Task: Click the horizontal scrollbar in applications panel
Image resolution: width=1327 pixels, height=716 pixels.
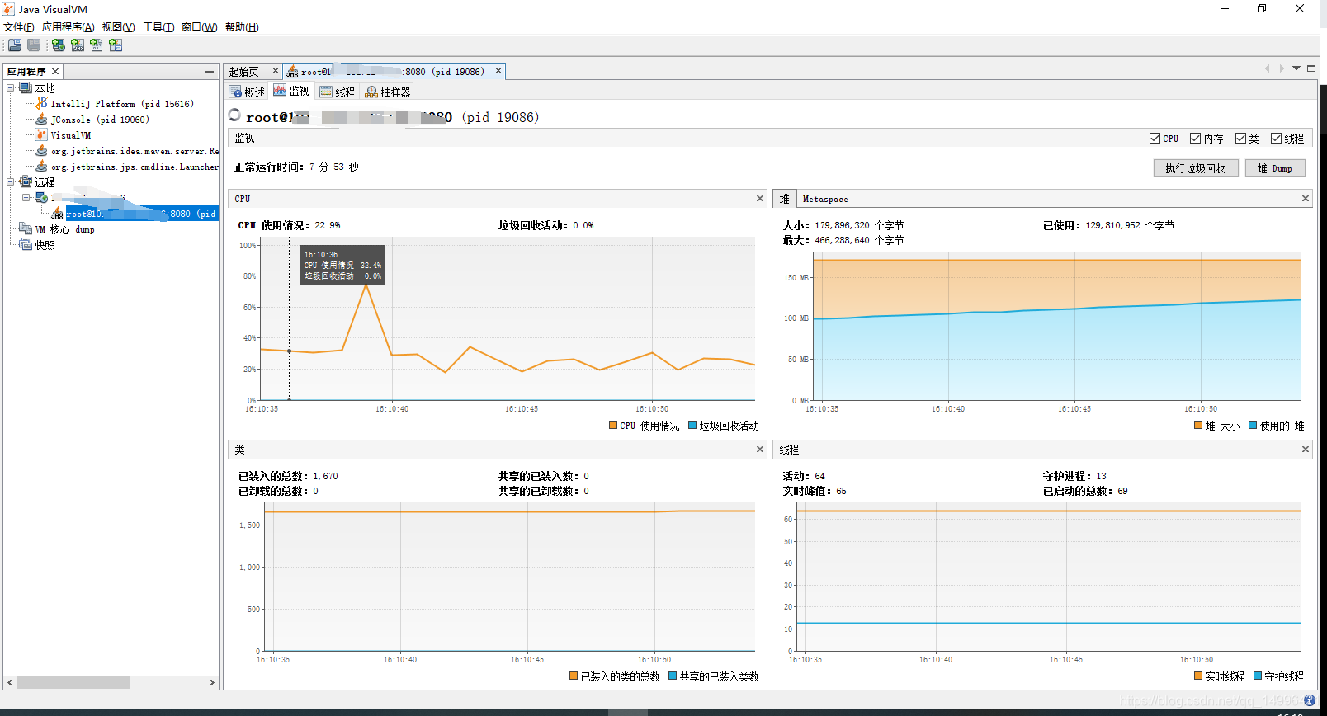Action: point(73,683)
